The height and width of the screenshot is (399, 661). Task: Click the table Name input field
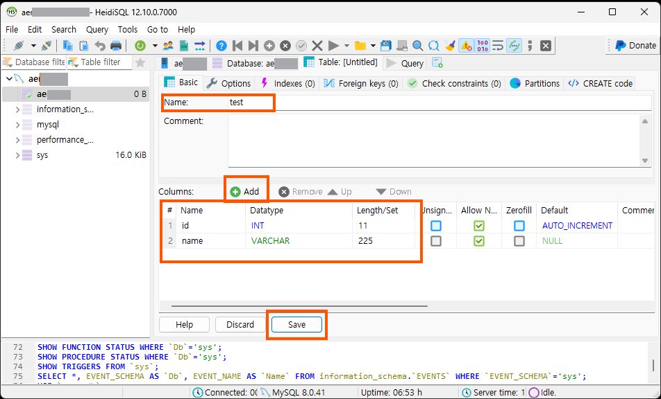click(440, 102)
